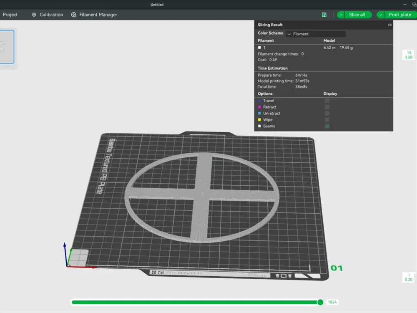Viewport: 417px width, 313px height.
Task: Click the Filament Manager spool icon
Action: tap(74, 15)
